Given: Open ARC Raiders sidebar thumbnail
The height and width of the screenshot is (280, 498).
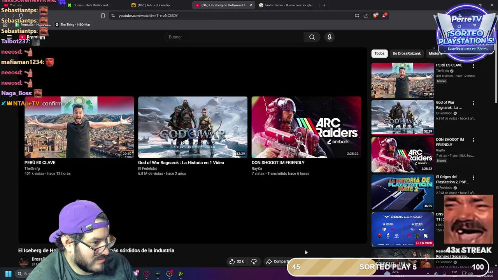Looking at the screenshot, I should point(403,155).
